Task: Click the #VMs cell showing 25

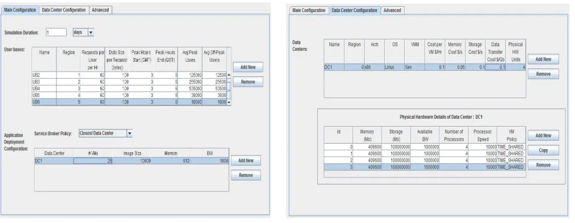Action: (x=93, y=161)
